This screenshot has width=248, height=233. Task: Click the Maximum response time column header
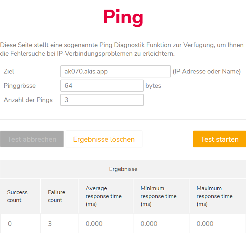(x=214, y=196)
